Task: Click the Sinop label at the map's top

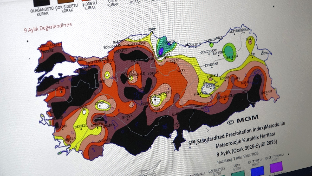Action: pos(152,29)
